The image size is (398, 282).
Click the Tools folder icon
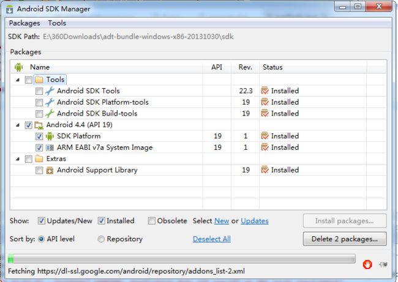39,80
